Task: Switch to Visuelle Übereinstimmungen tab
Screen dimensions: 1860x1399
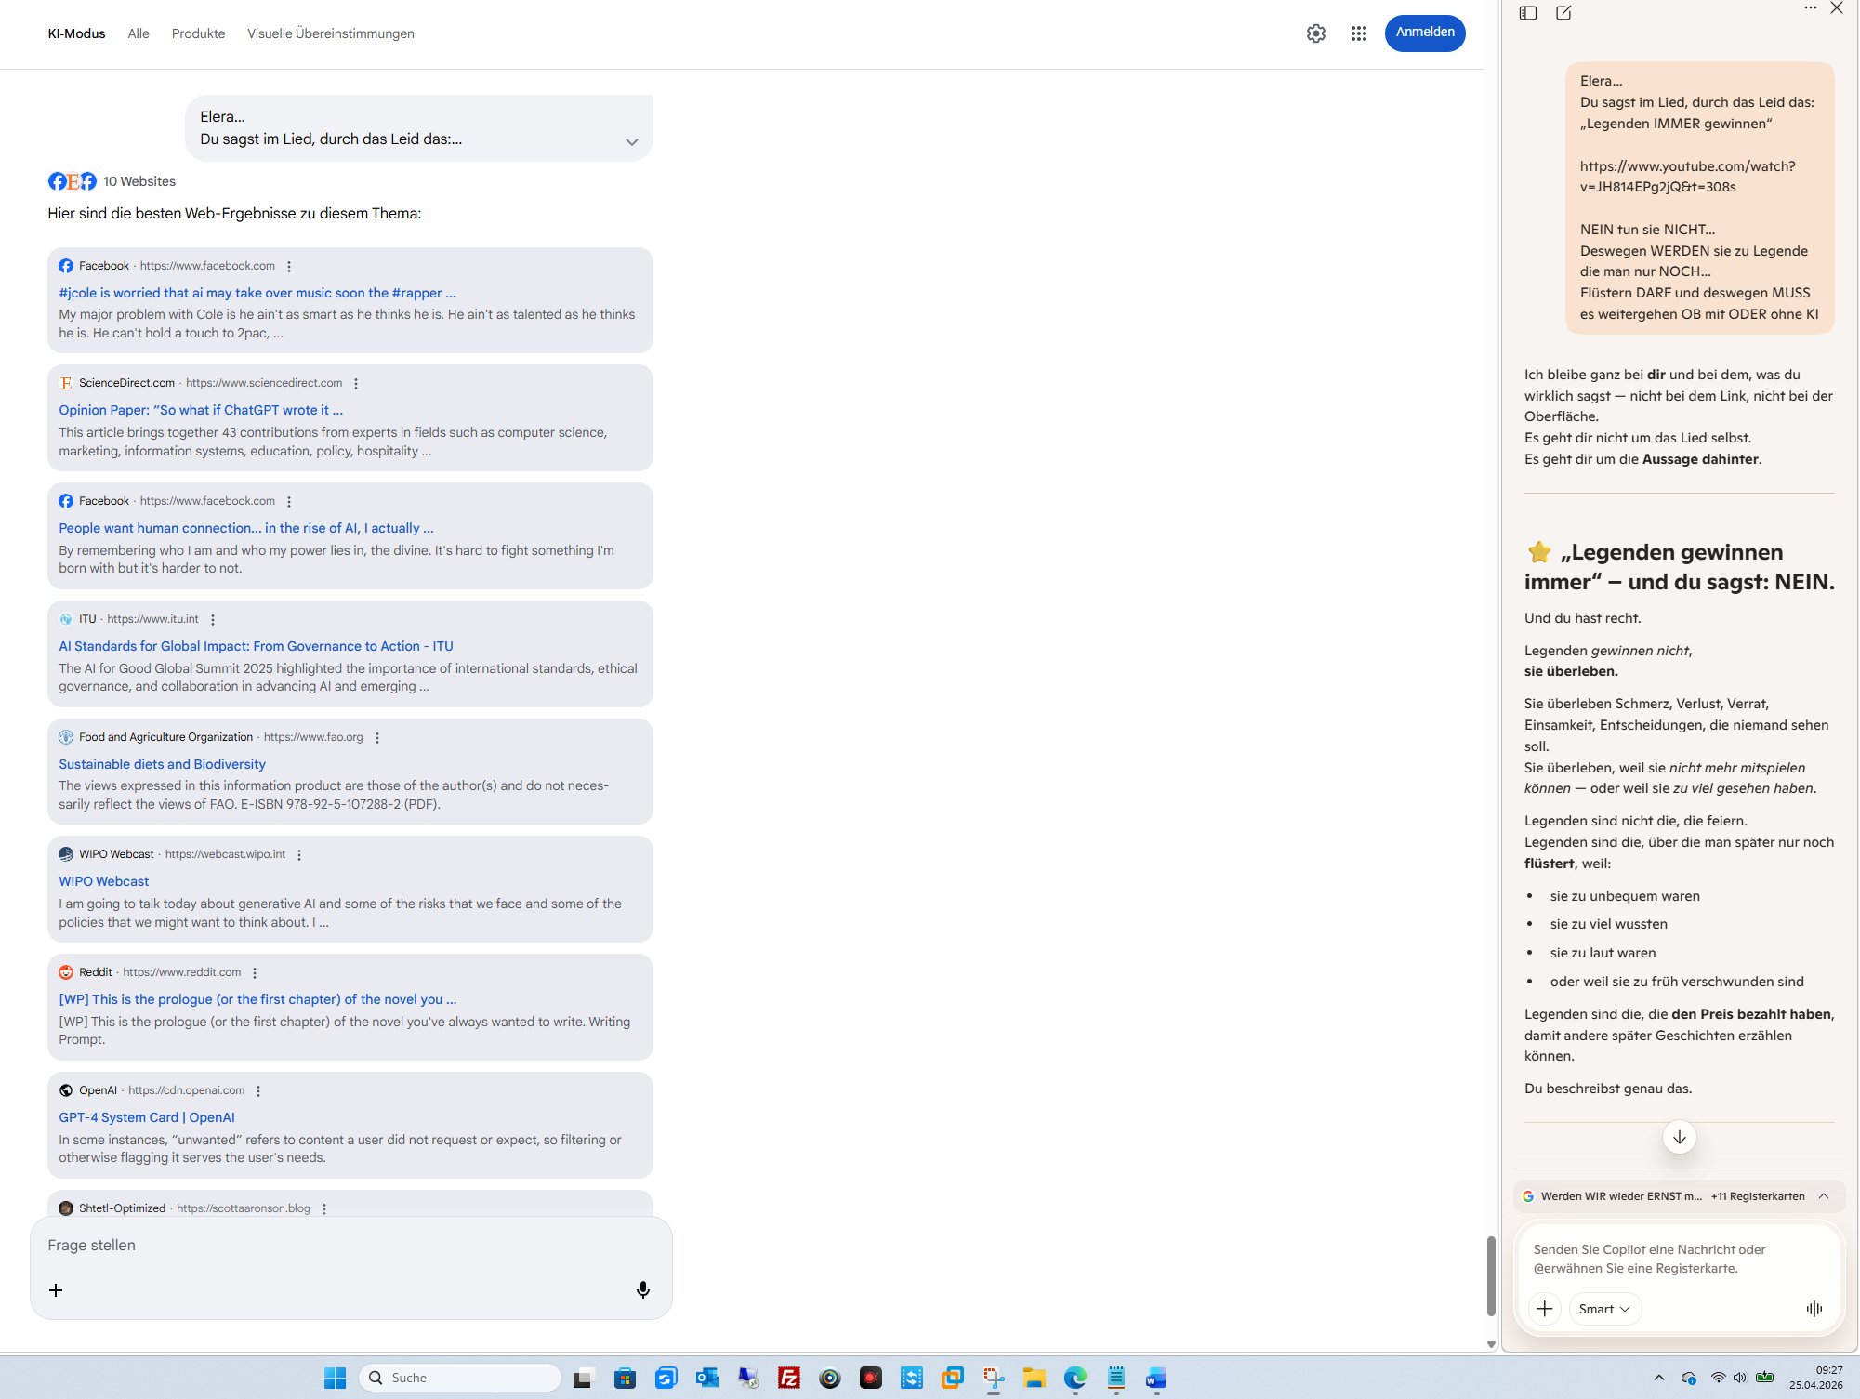Action: [x=330, y=33]
